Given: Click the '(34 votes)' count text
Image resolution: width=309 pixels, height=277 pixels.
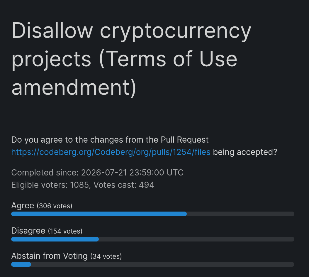Looking at the screenshot, I should 106,256.
